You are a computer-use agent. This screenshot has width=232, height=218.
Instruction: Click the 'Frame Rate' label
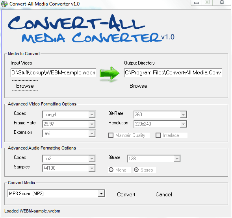pyautogui.click(x=25, y=123)
